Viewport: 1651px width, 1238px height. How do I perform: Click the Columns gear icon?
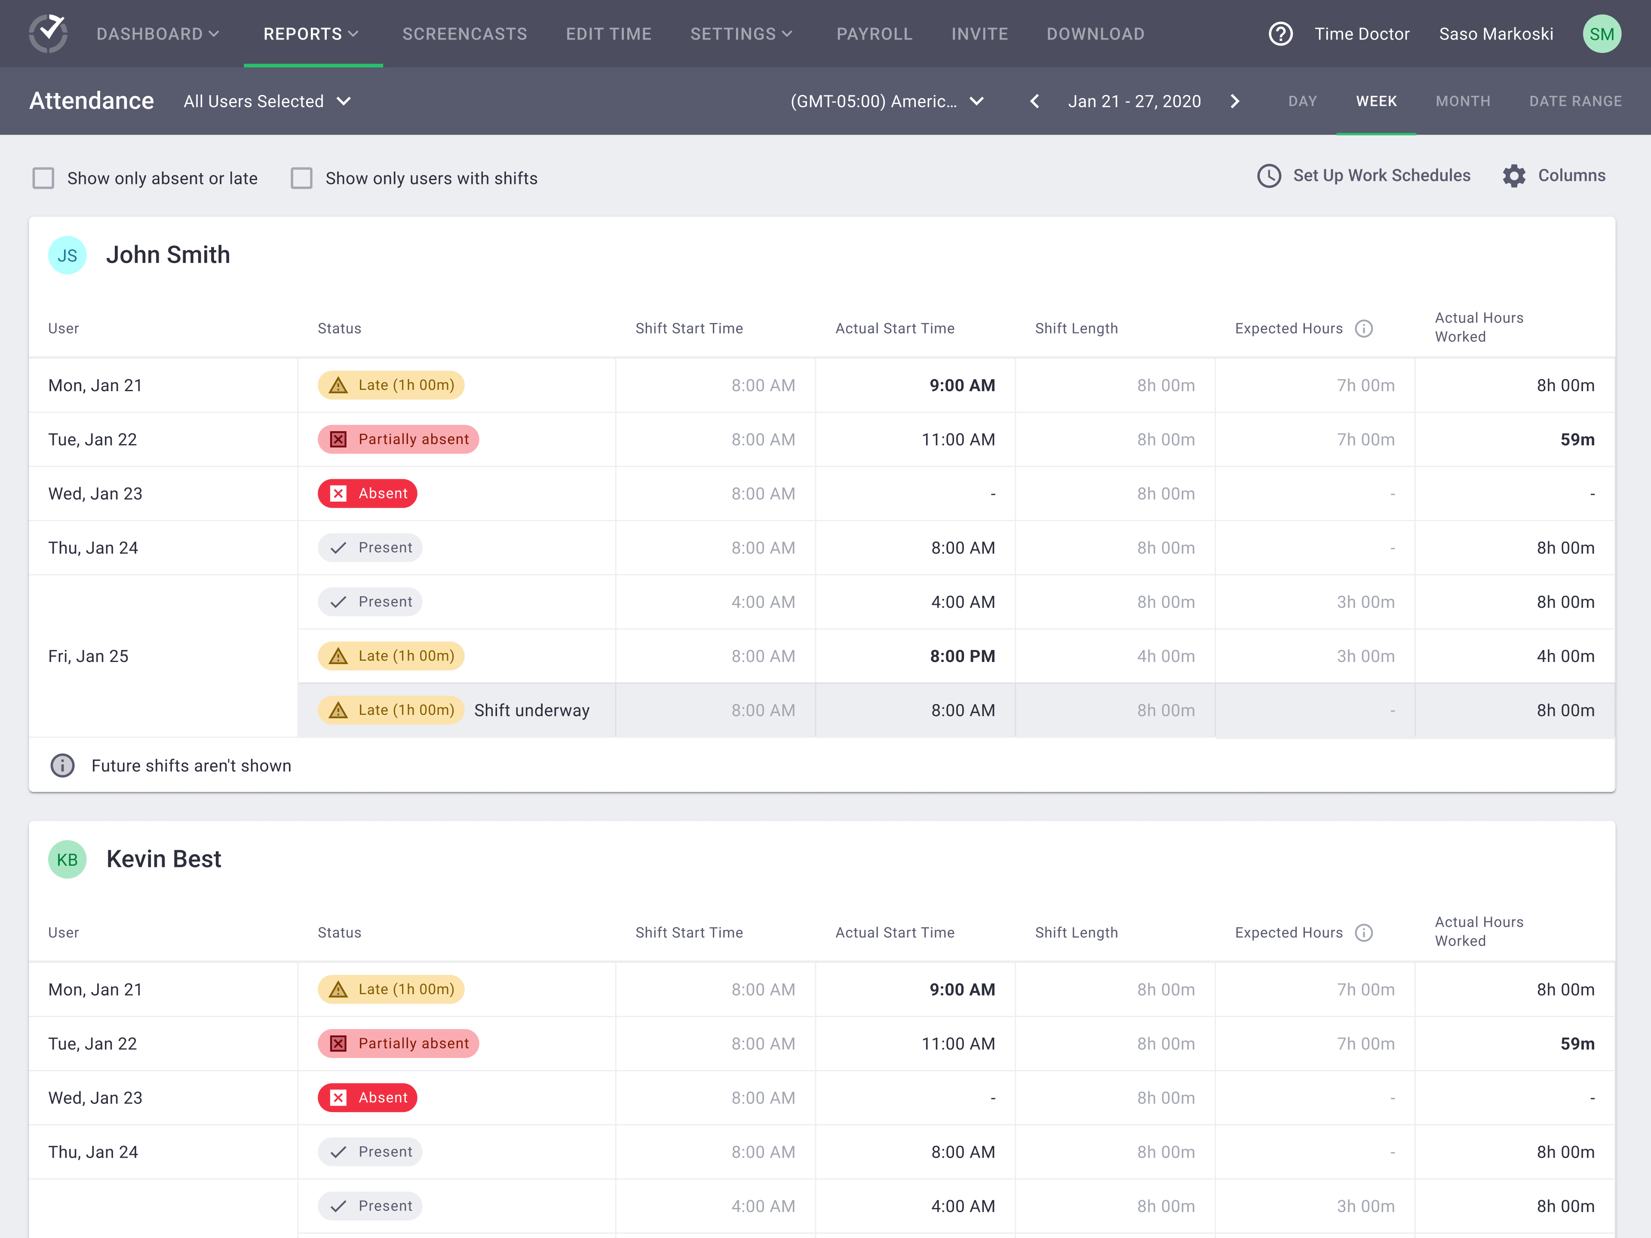point(1514,176)
